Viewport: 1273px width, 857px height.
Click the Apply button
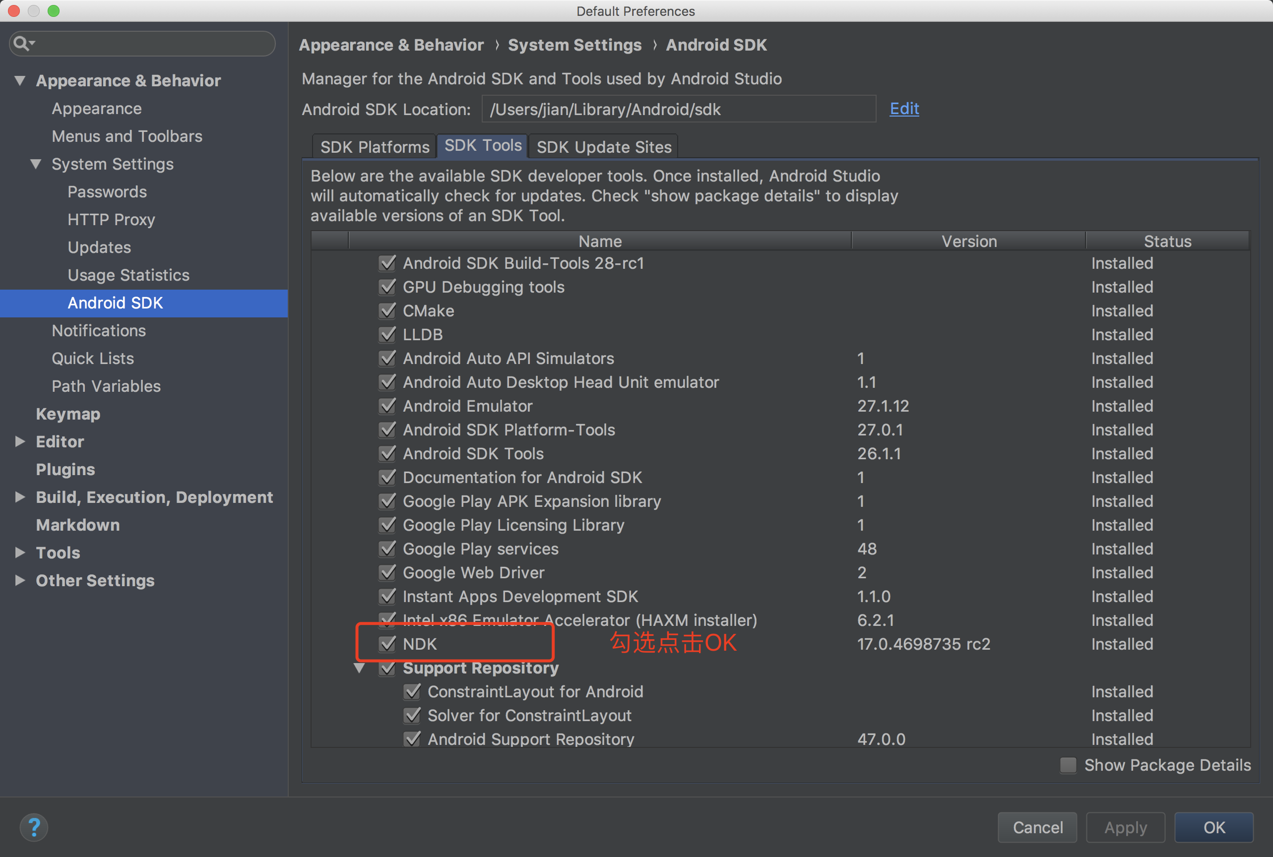pyautogui.click(x=1126, y=827)
